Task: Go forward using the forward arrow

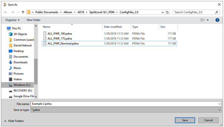Action: [x=13, y=12]
